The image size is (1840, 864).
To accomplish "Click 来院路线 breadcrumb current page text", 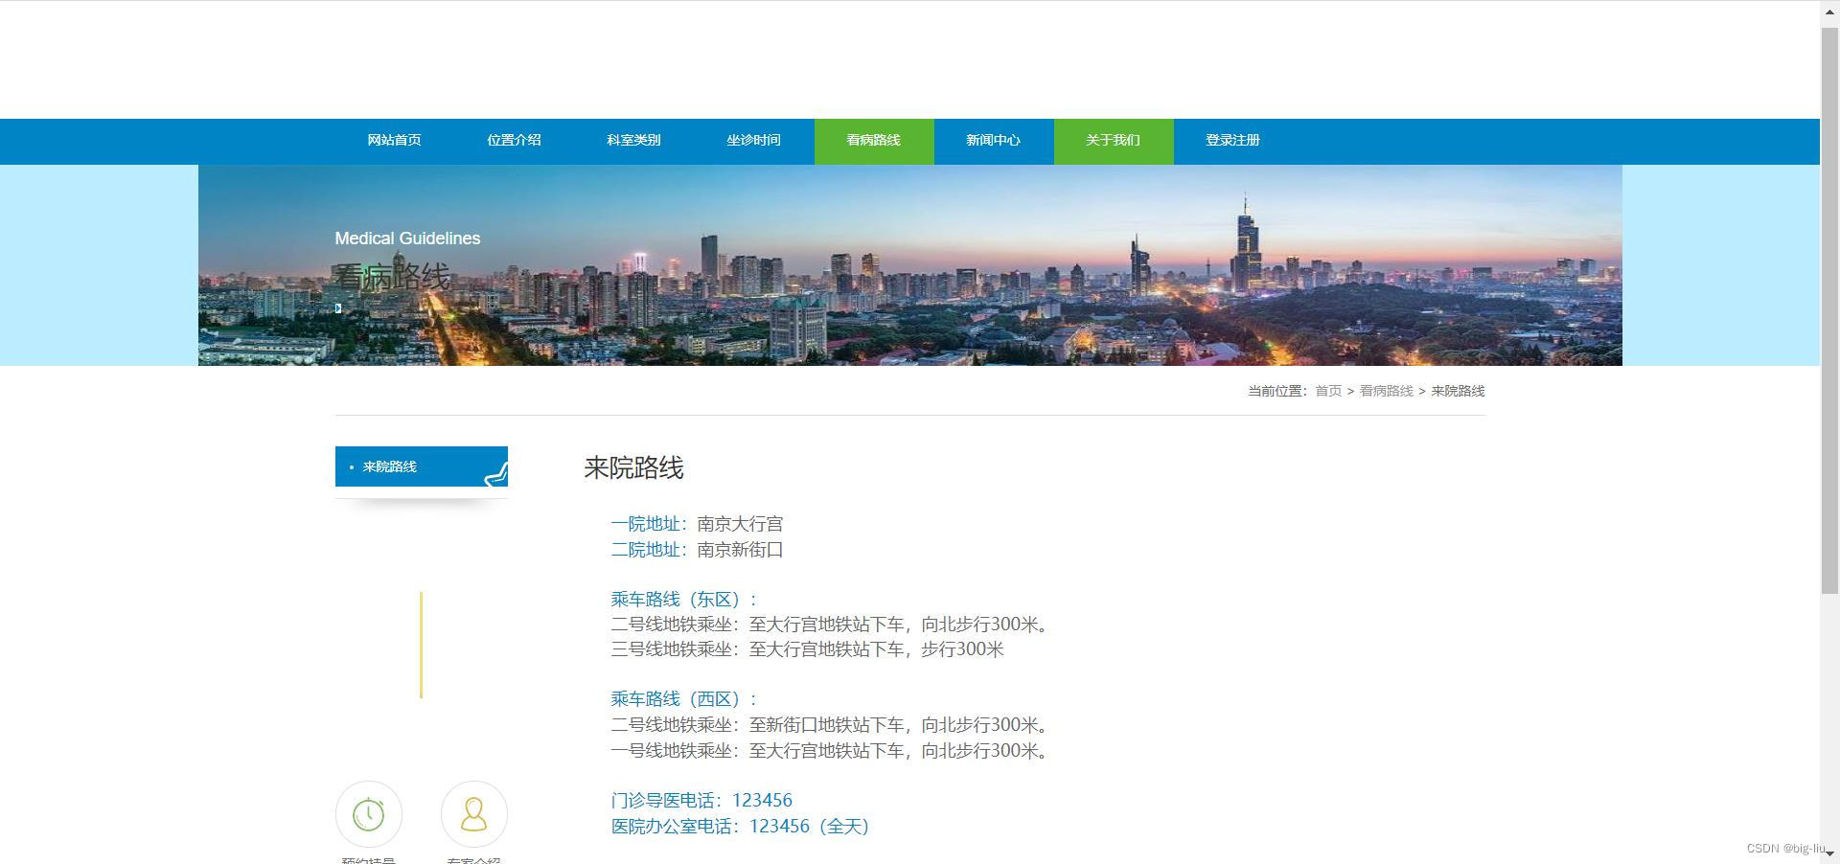I will (1458, 391).
